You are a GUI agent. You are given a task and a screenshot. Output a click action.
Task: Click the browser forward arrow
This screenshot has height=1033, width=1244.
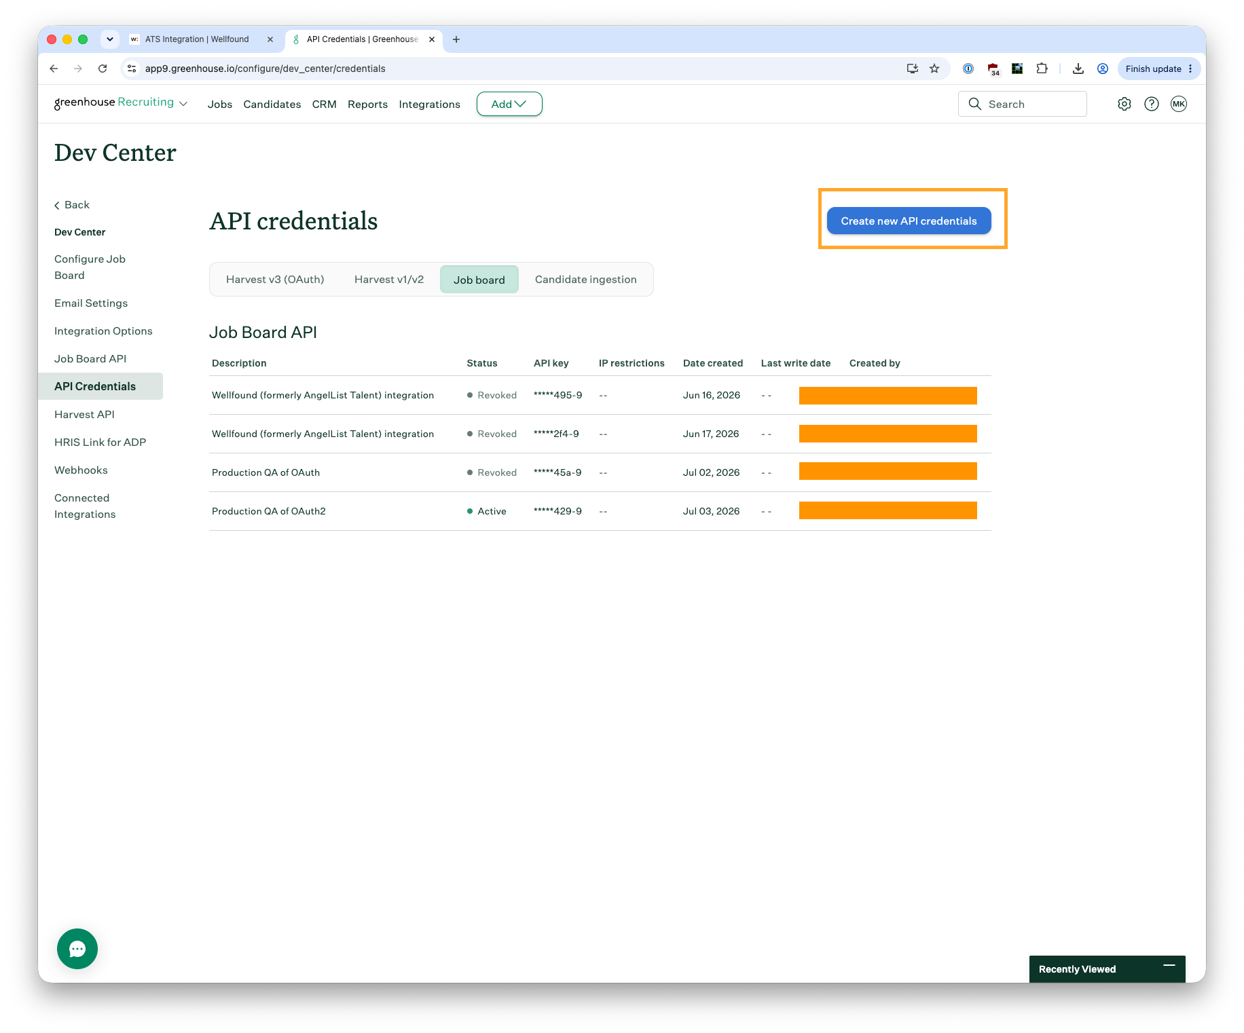click(78, 69)
